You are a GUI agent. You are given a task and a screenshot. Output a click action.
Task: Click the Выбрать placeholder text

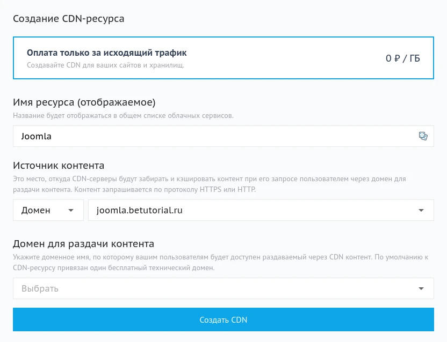coord(38,288)
